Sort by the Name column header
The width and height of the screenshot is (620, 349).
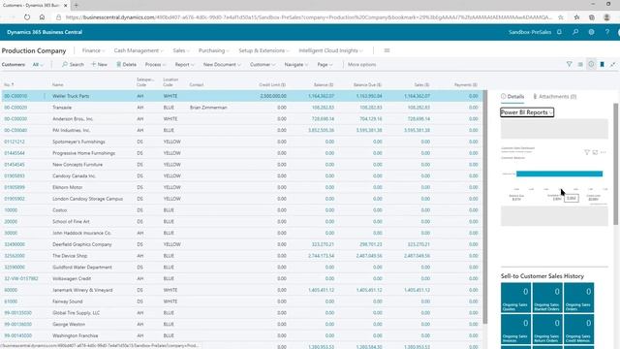(58, 84)
